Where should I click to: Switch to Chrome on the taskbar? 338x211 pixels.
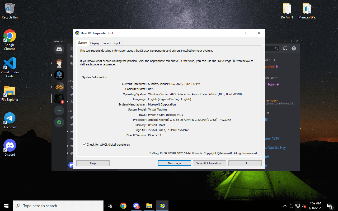pyautogui.click(x=123, y=206)
